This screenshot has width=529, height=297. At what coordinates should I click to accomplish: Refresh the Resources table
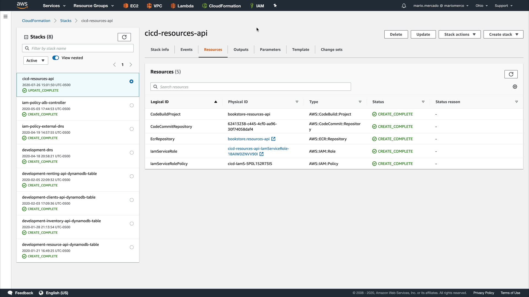coord(511,74)
